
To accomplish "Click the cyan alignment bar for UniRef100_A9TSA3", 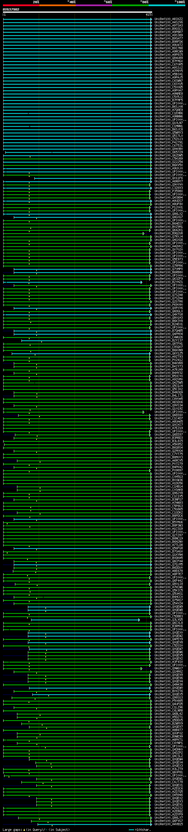I will [x=77, y=25].
